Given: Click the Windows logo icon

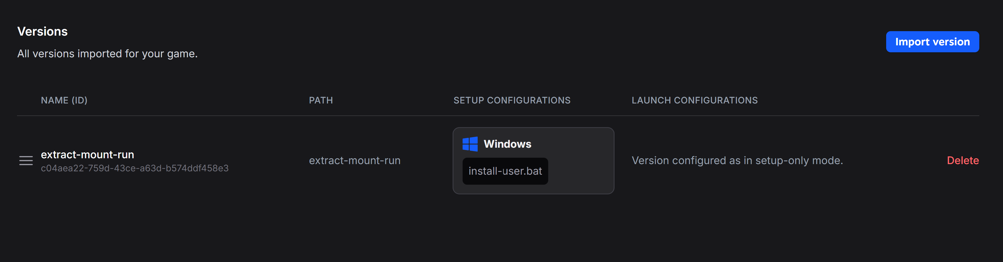Looking at the screenshot, I should tap(470, 144).
